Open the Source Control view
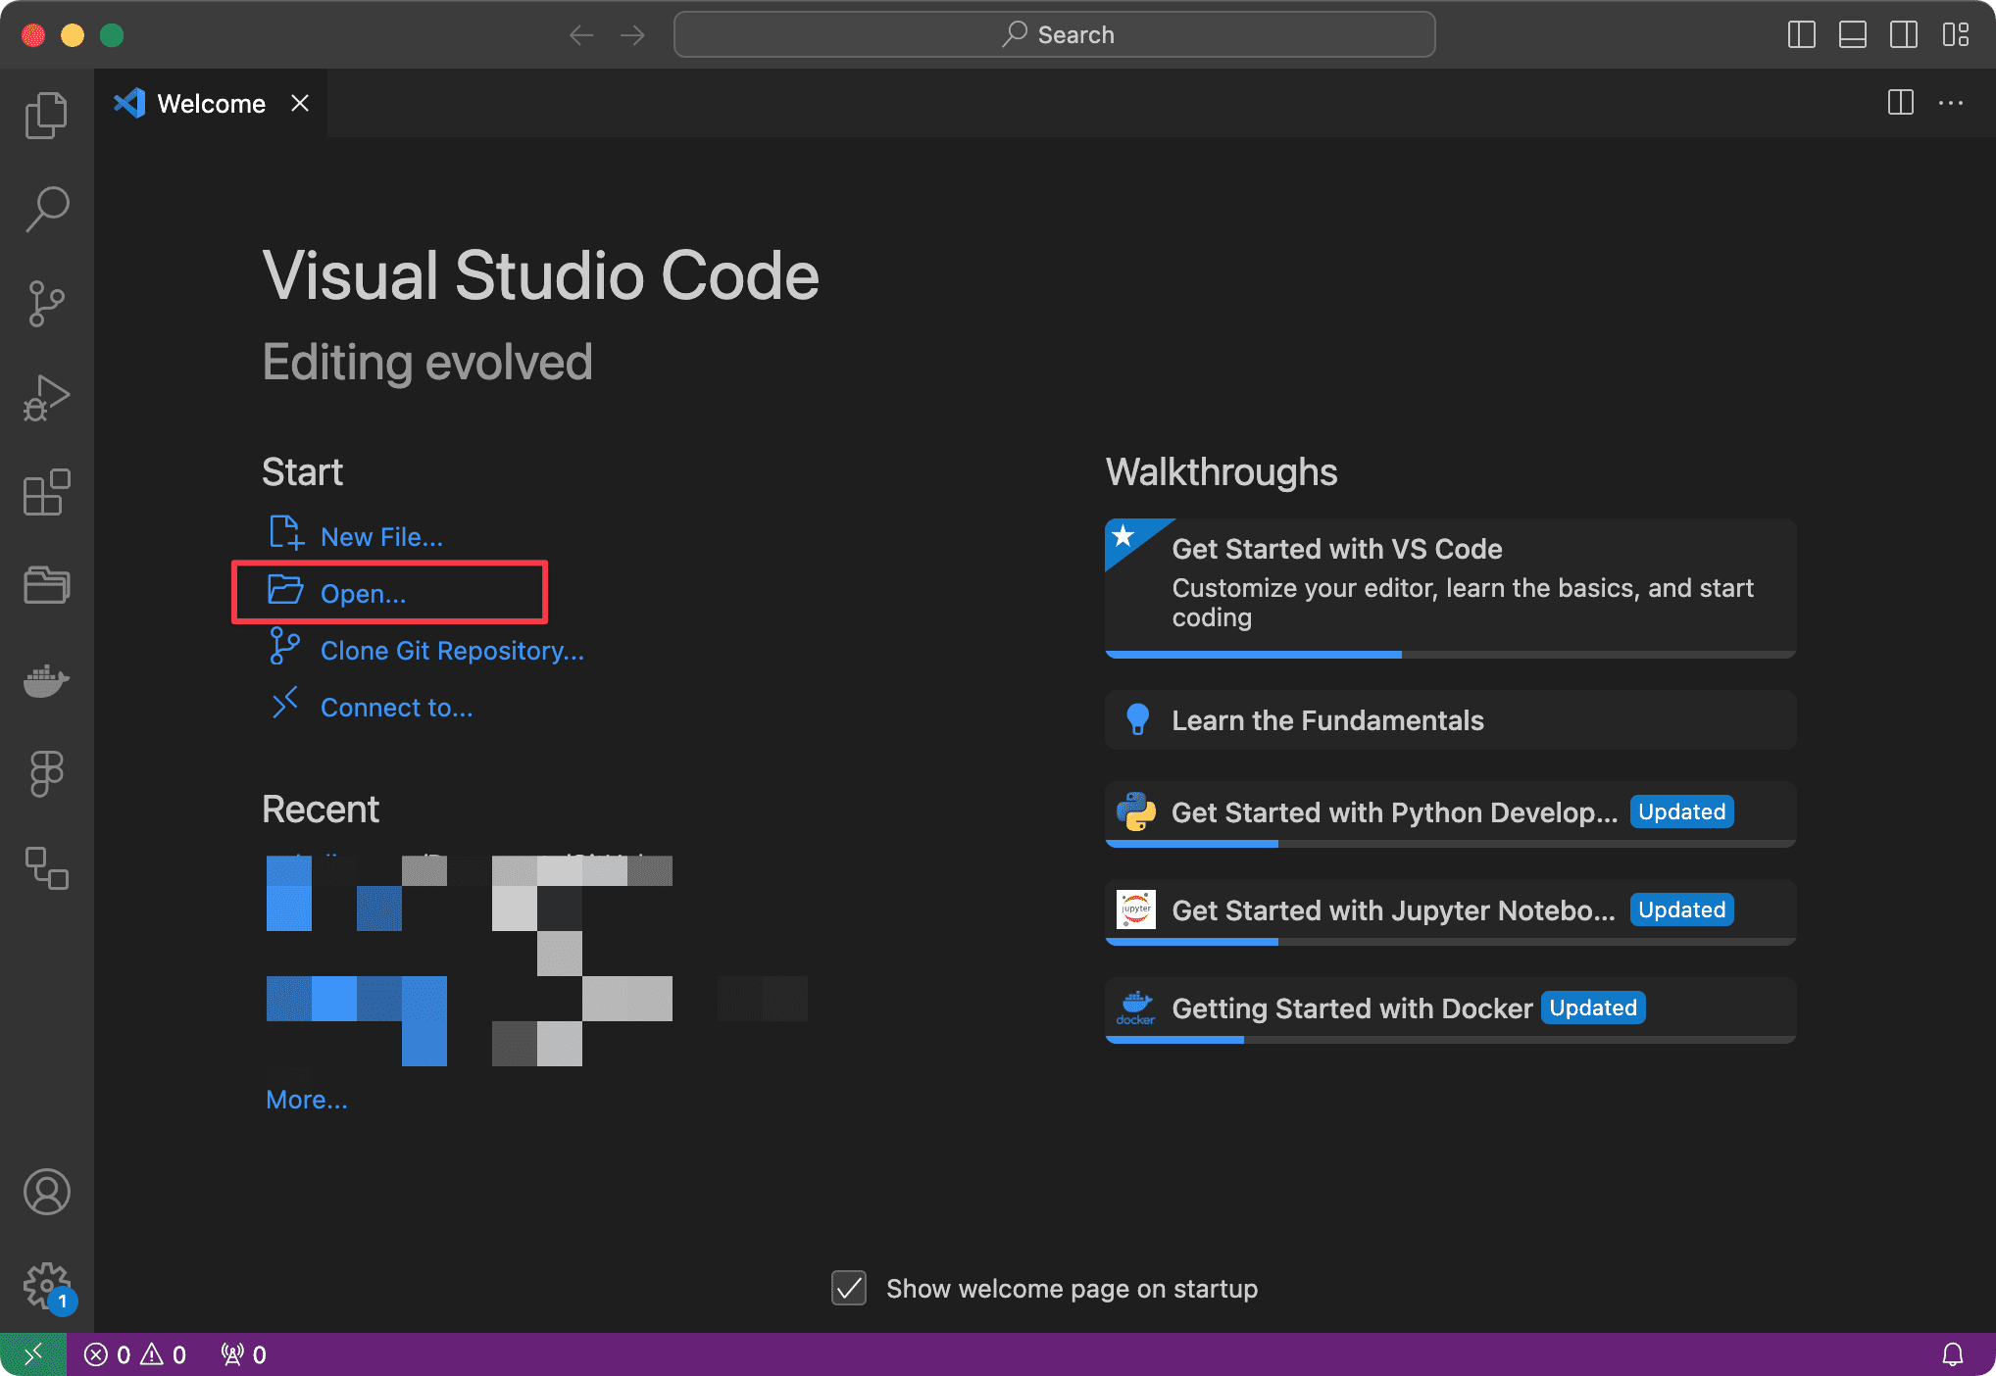The height and width of the screenshot is (1376, 1996). click(46, 304)
